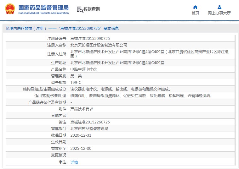Click the 生产地址 row label

coord(59,63)
